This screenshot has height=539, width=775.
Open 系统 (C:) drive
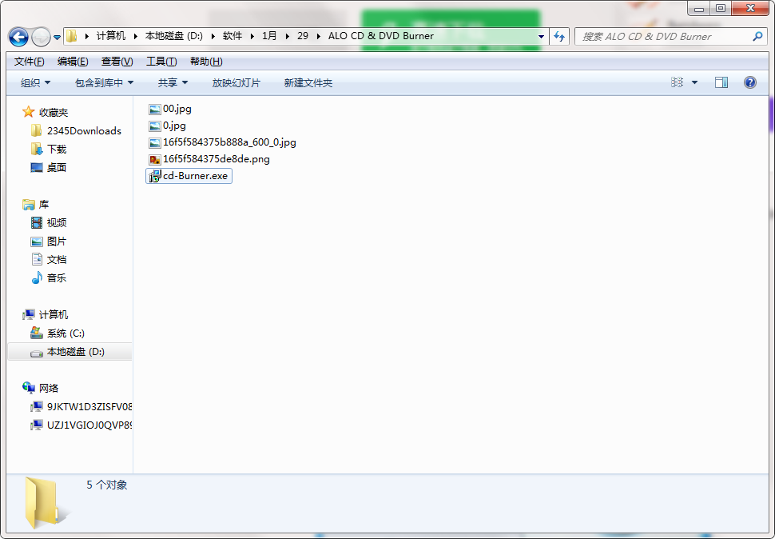58,333
